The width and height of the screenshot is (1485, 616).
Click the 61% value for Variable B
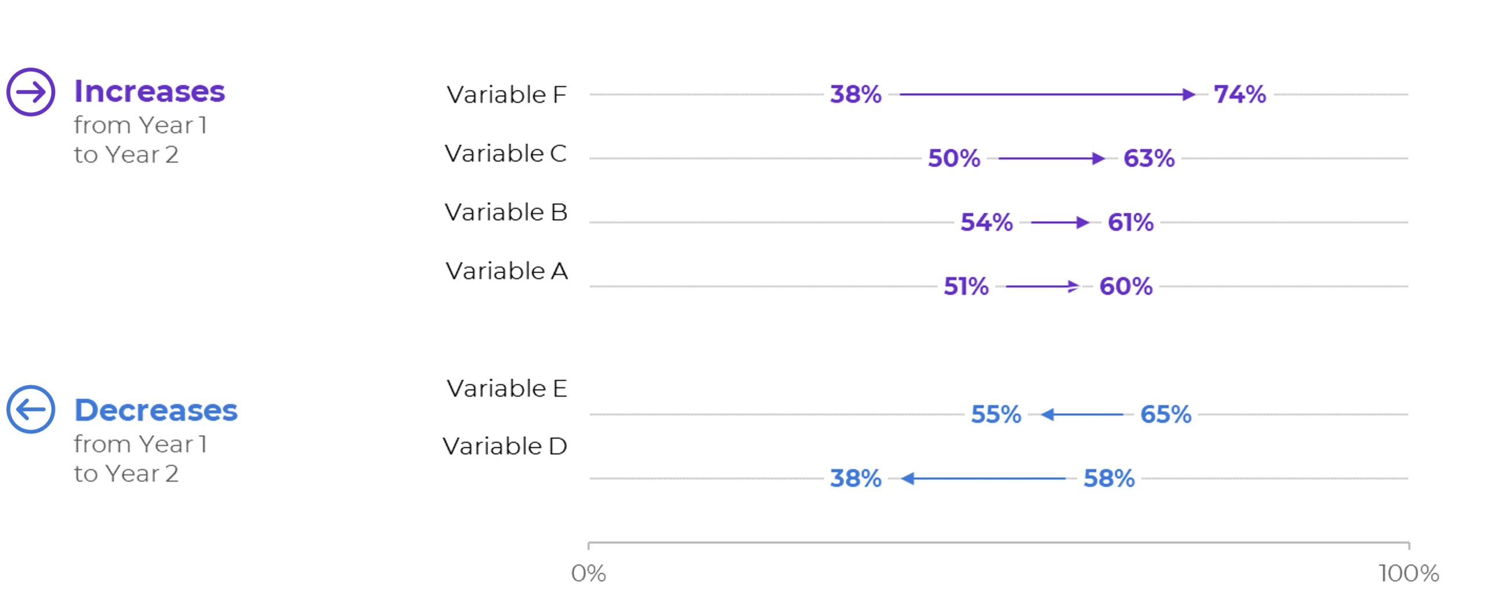pos(1131,223)
